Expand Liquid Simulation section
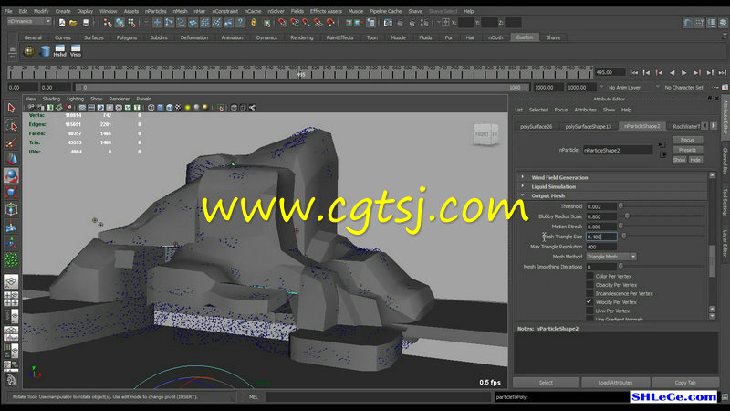The width and height of the screenshot is (730, 411). 523,186
